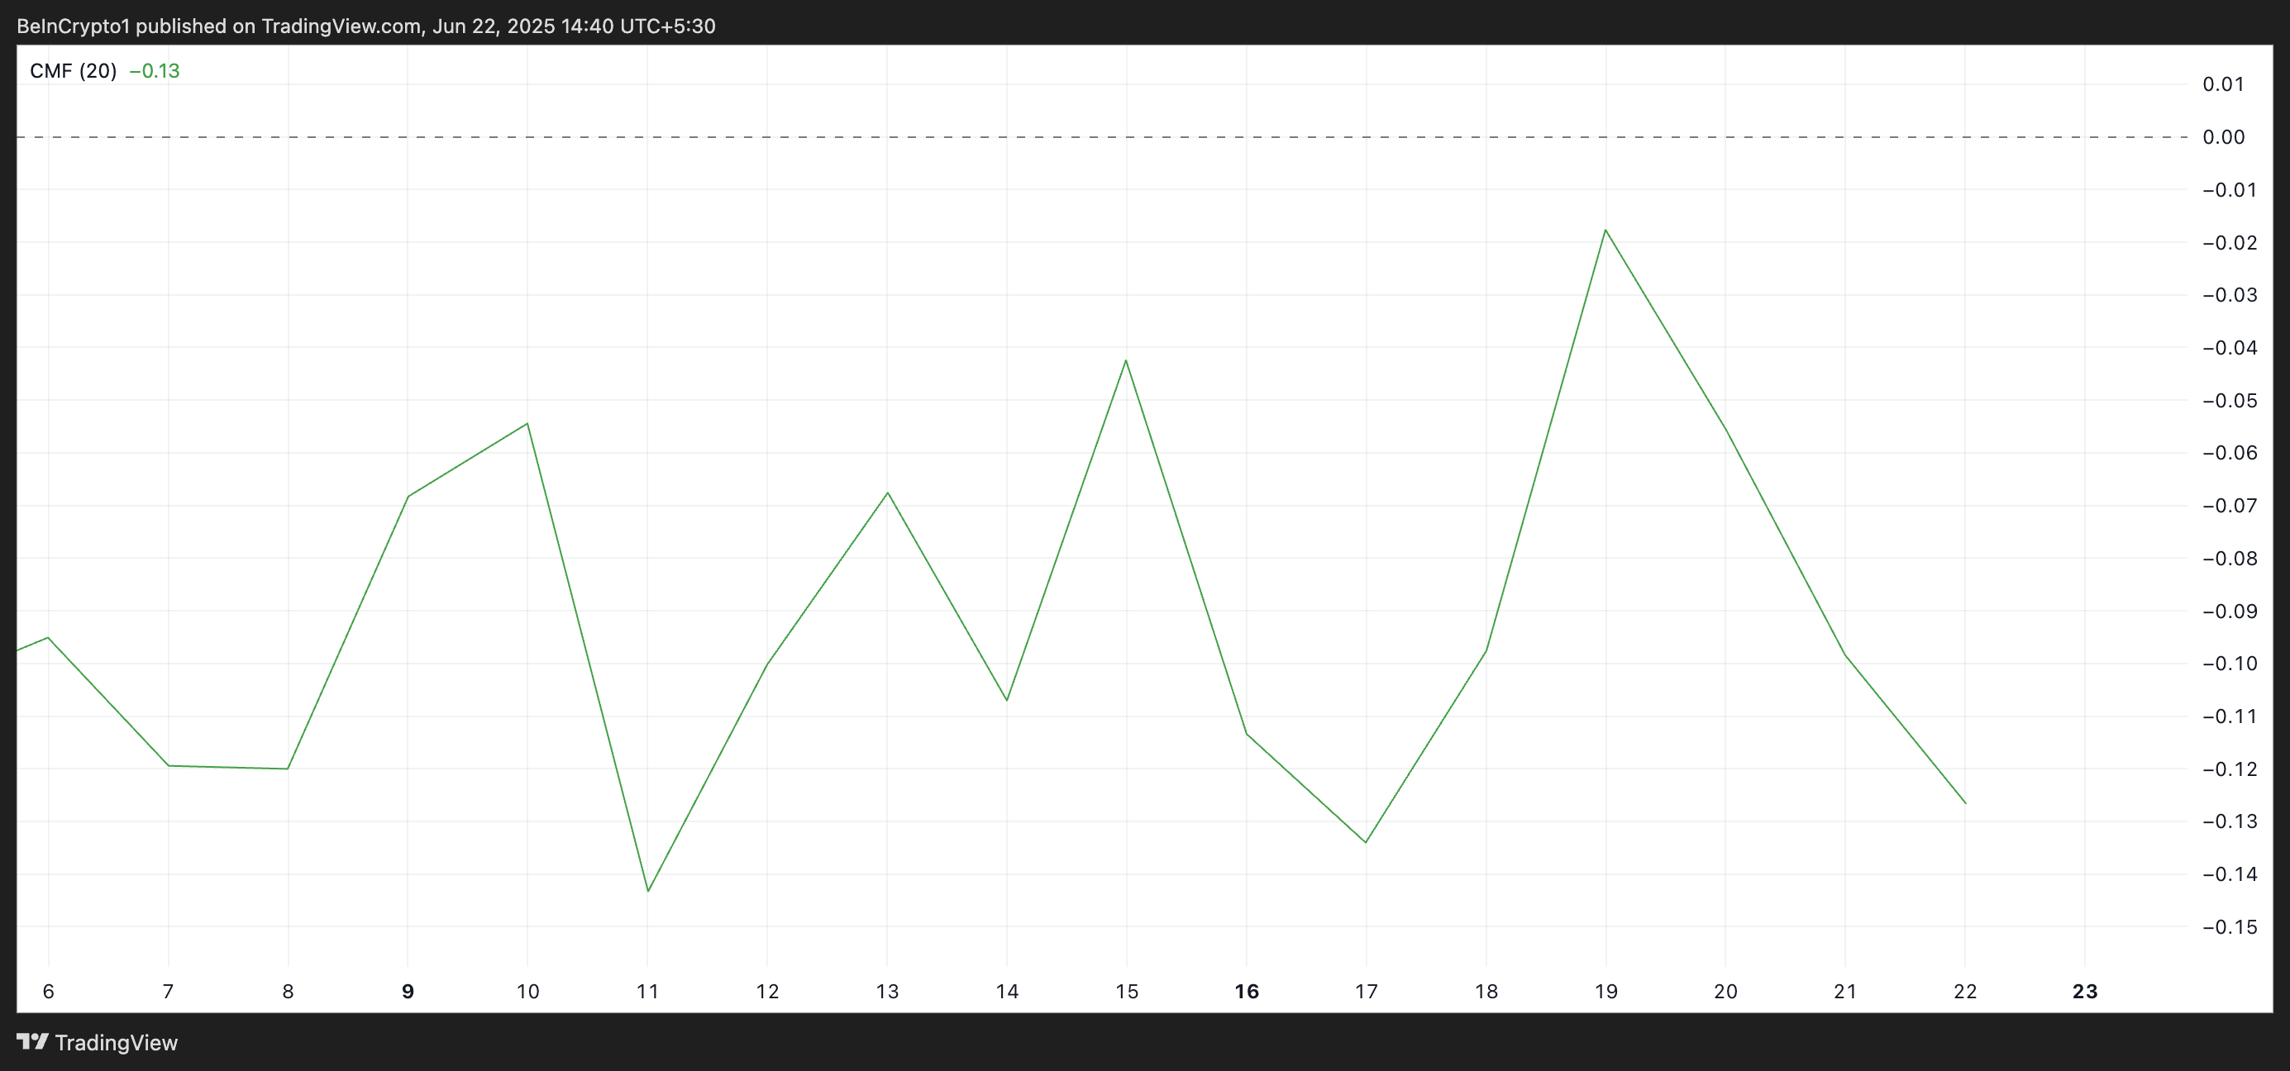Viewport: 2290px width, 1071px height.
Task: Click date 23 on the time axis
Action: (2085, 991)
